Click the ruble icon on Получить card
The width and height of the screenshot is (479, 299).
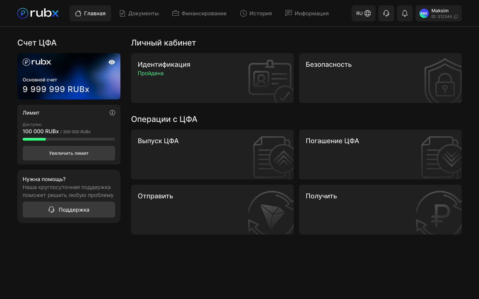(439, 213)
